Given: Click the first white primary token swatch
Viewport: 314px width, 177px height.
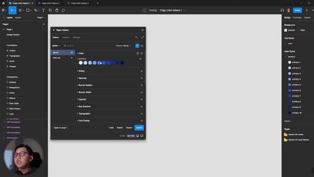Looking at the screenshot, I should (80, 63).
